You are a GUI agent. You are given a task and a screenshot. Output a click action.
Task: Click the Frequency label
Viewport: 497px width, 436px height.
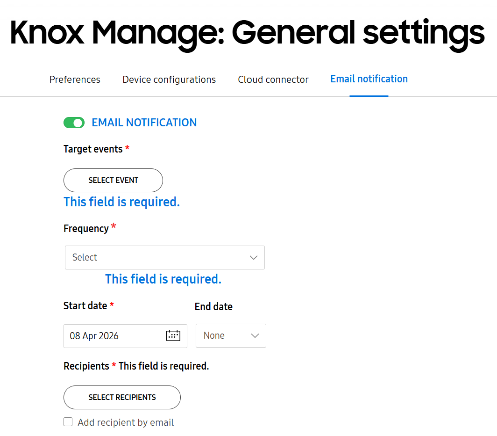[86, 229]
